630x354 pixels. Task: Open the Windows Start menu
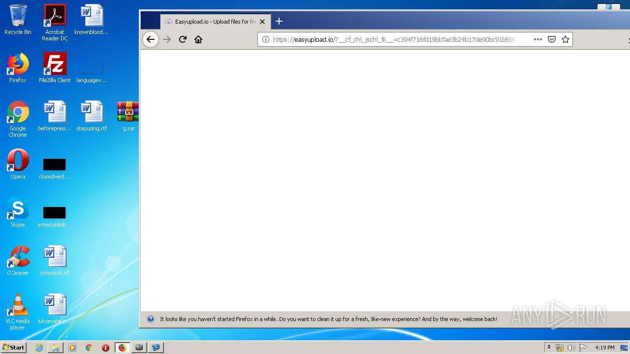[13, 347]
